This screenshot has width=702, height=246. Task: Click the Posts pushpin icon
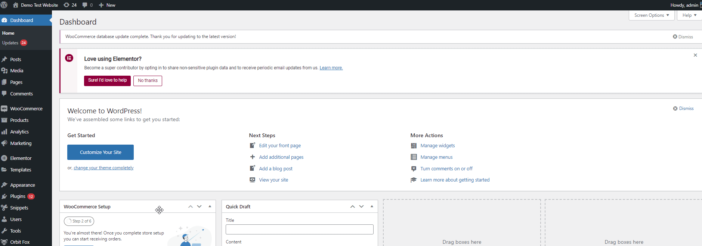pyautogui.click(x=4, y=59)
